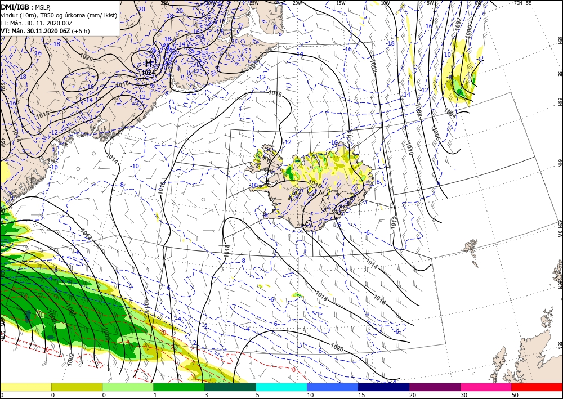Viewport: 563px width, 399px height.
Task: Click the 20W longitude label
Action: (297, 3)
